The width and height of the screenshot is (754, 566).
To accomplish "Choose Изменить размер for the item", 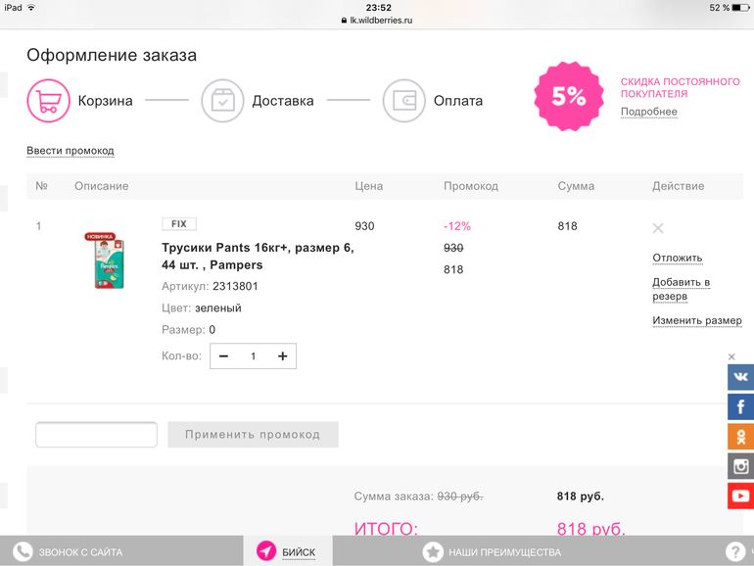I will tap(696, 321).
